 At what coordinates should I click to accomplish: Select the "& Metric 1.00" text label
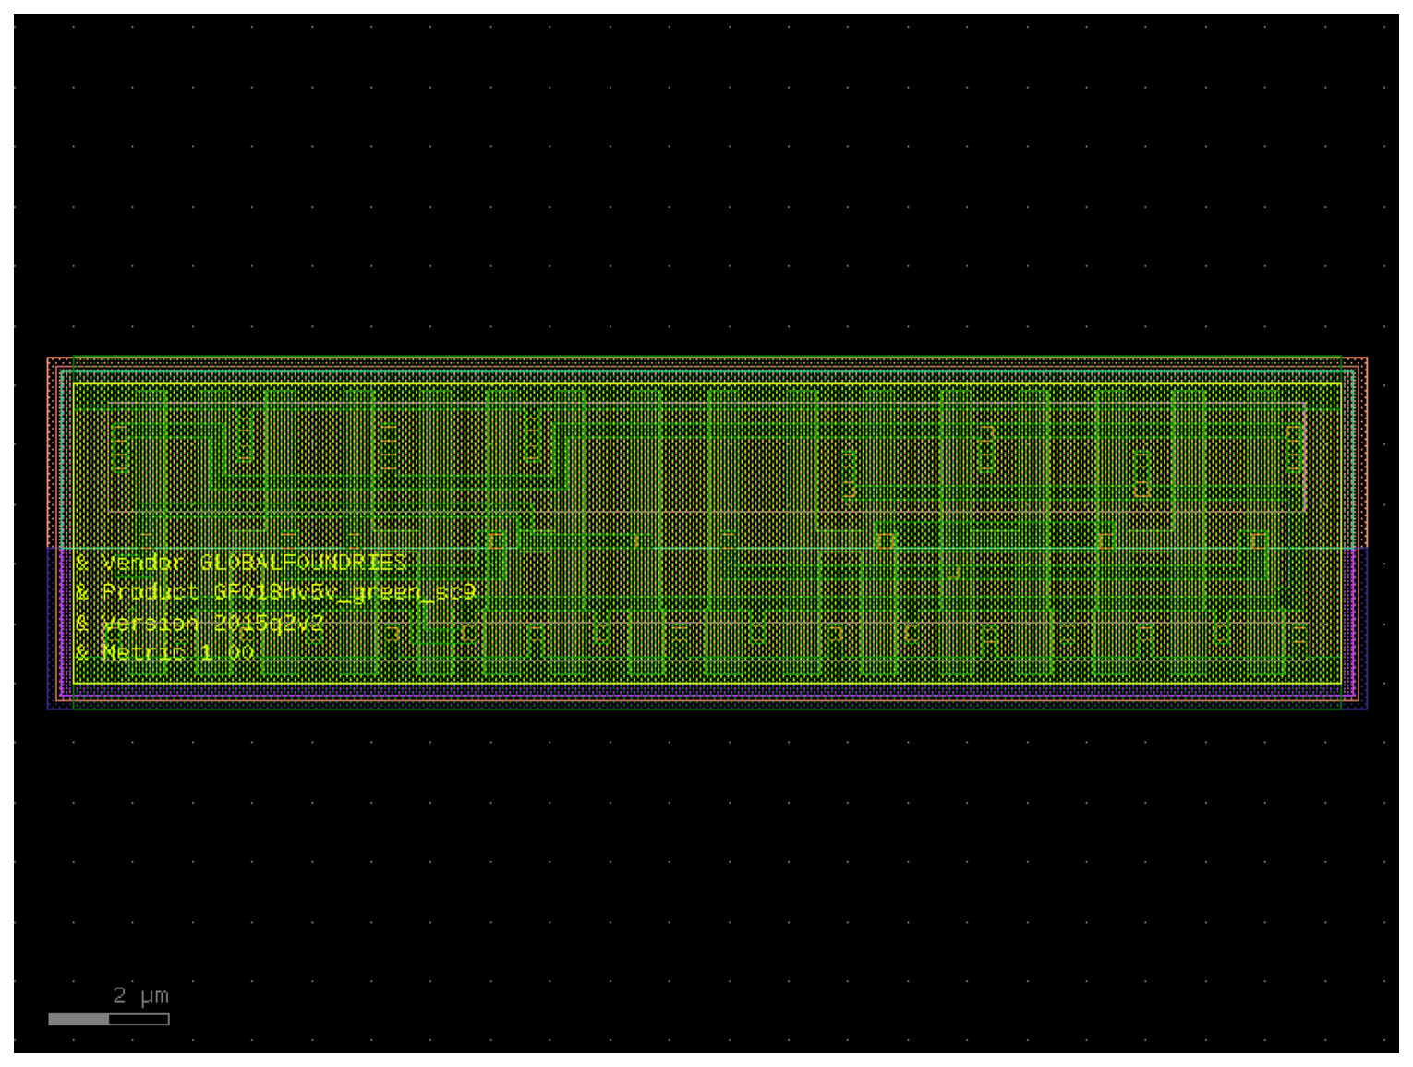tap(165, 652)
